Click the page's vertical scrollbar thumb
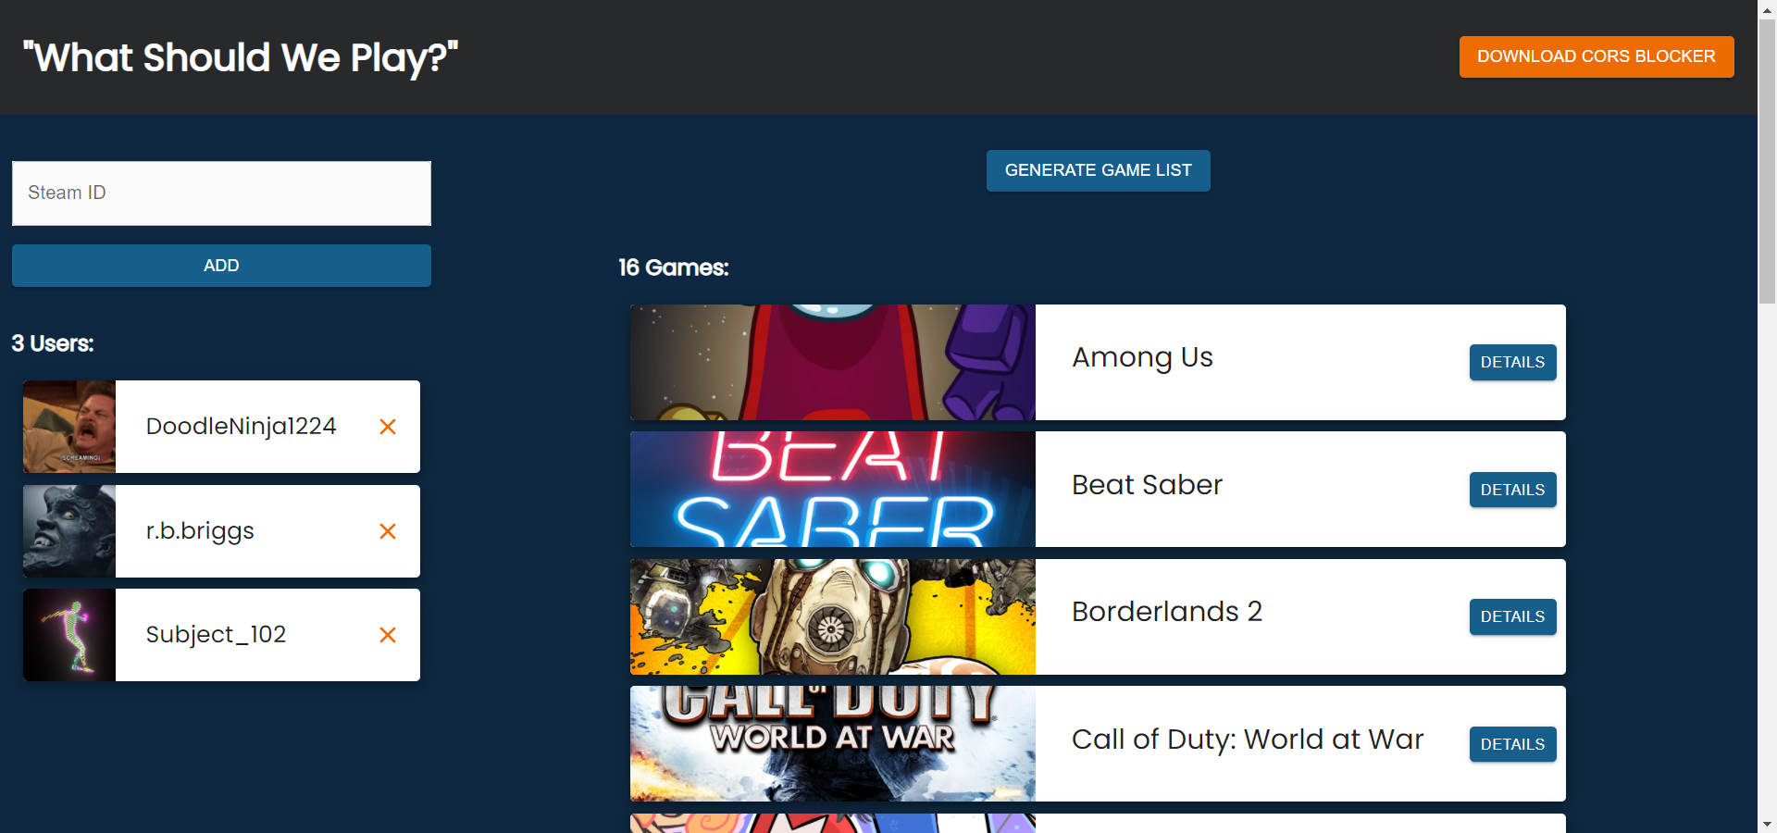Image resolution: width=1777 pixels, height=833 pixels. tap(1767, 161)
